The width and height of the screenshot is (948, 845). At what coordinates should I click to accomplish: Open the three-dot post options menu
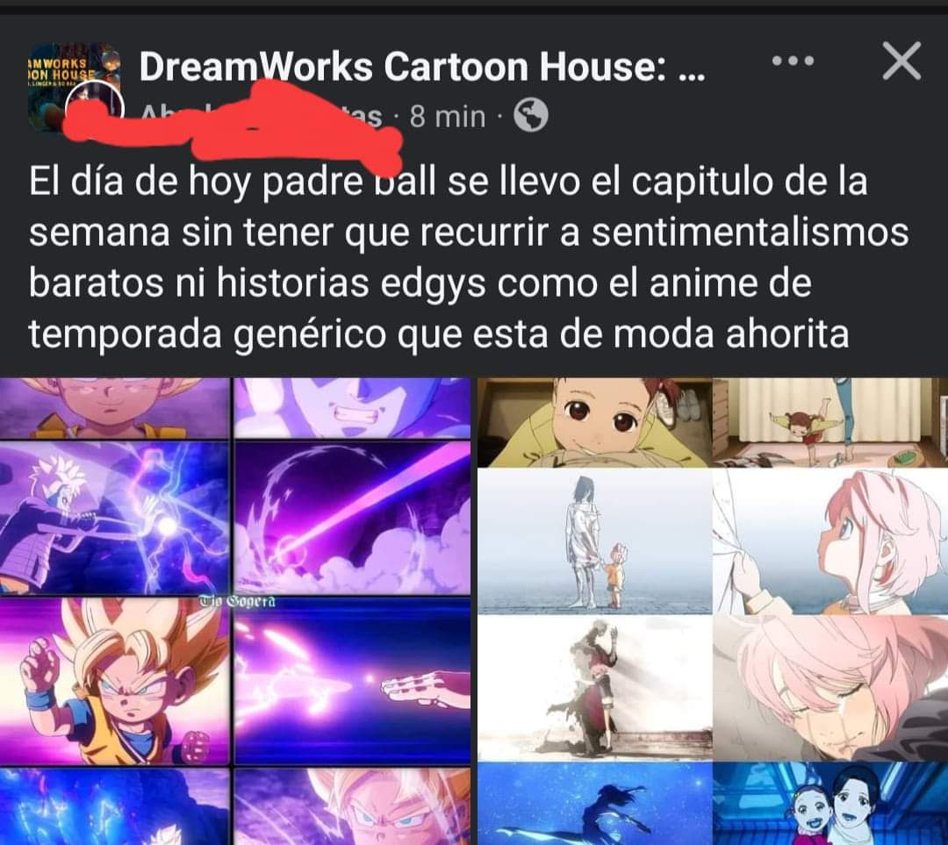click(x=793, y=61)
